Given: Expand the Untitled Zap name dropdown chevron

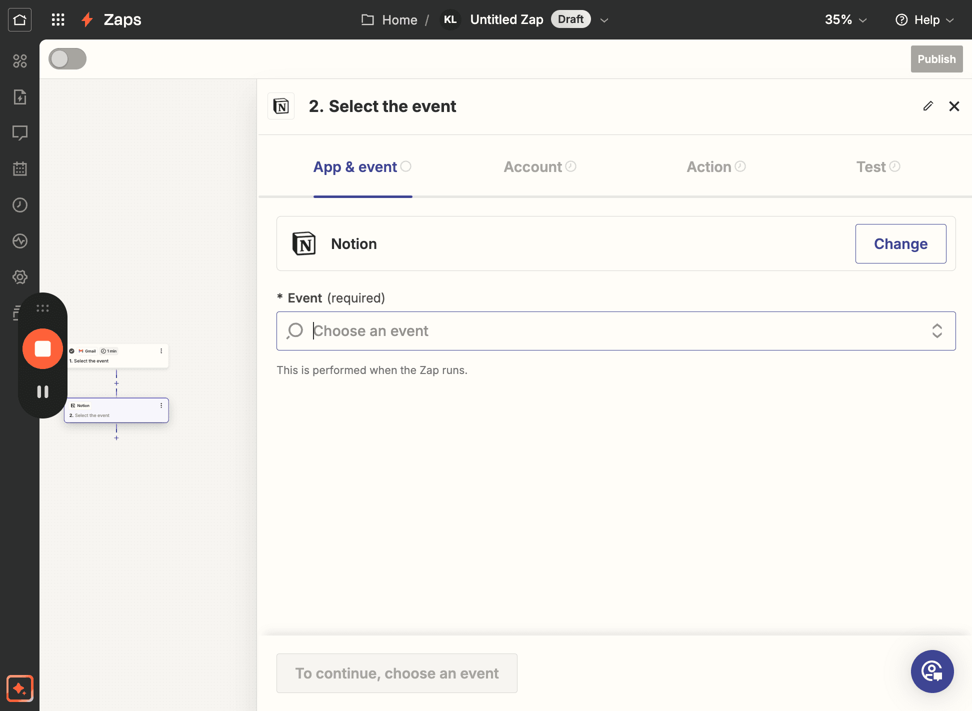Looking at the screenshot, I should coord(604,20).
